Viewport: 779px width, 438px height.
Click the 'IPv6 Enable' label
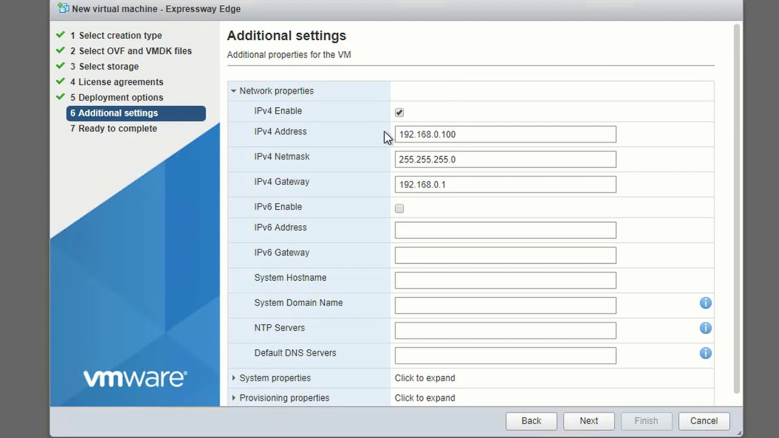point(278,207)
